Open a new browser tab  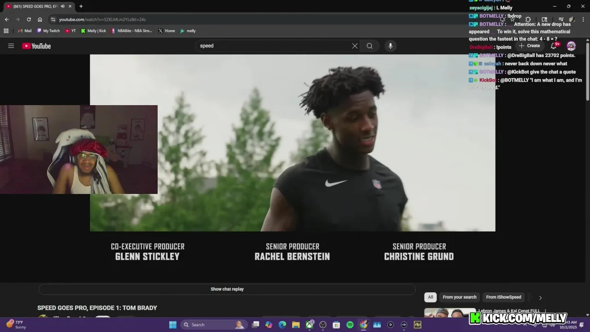click(x=81, y=6)
